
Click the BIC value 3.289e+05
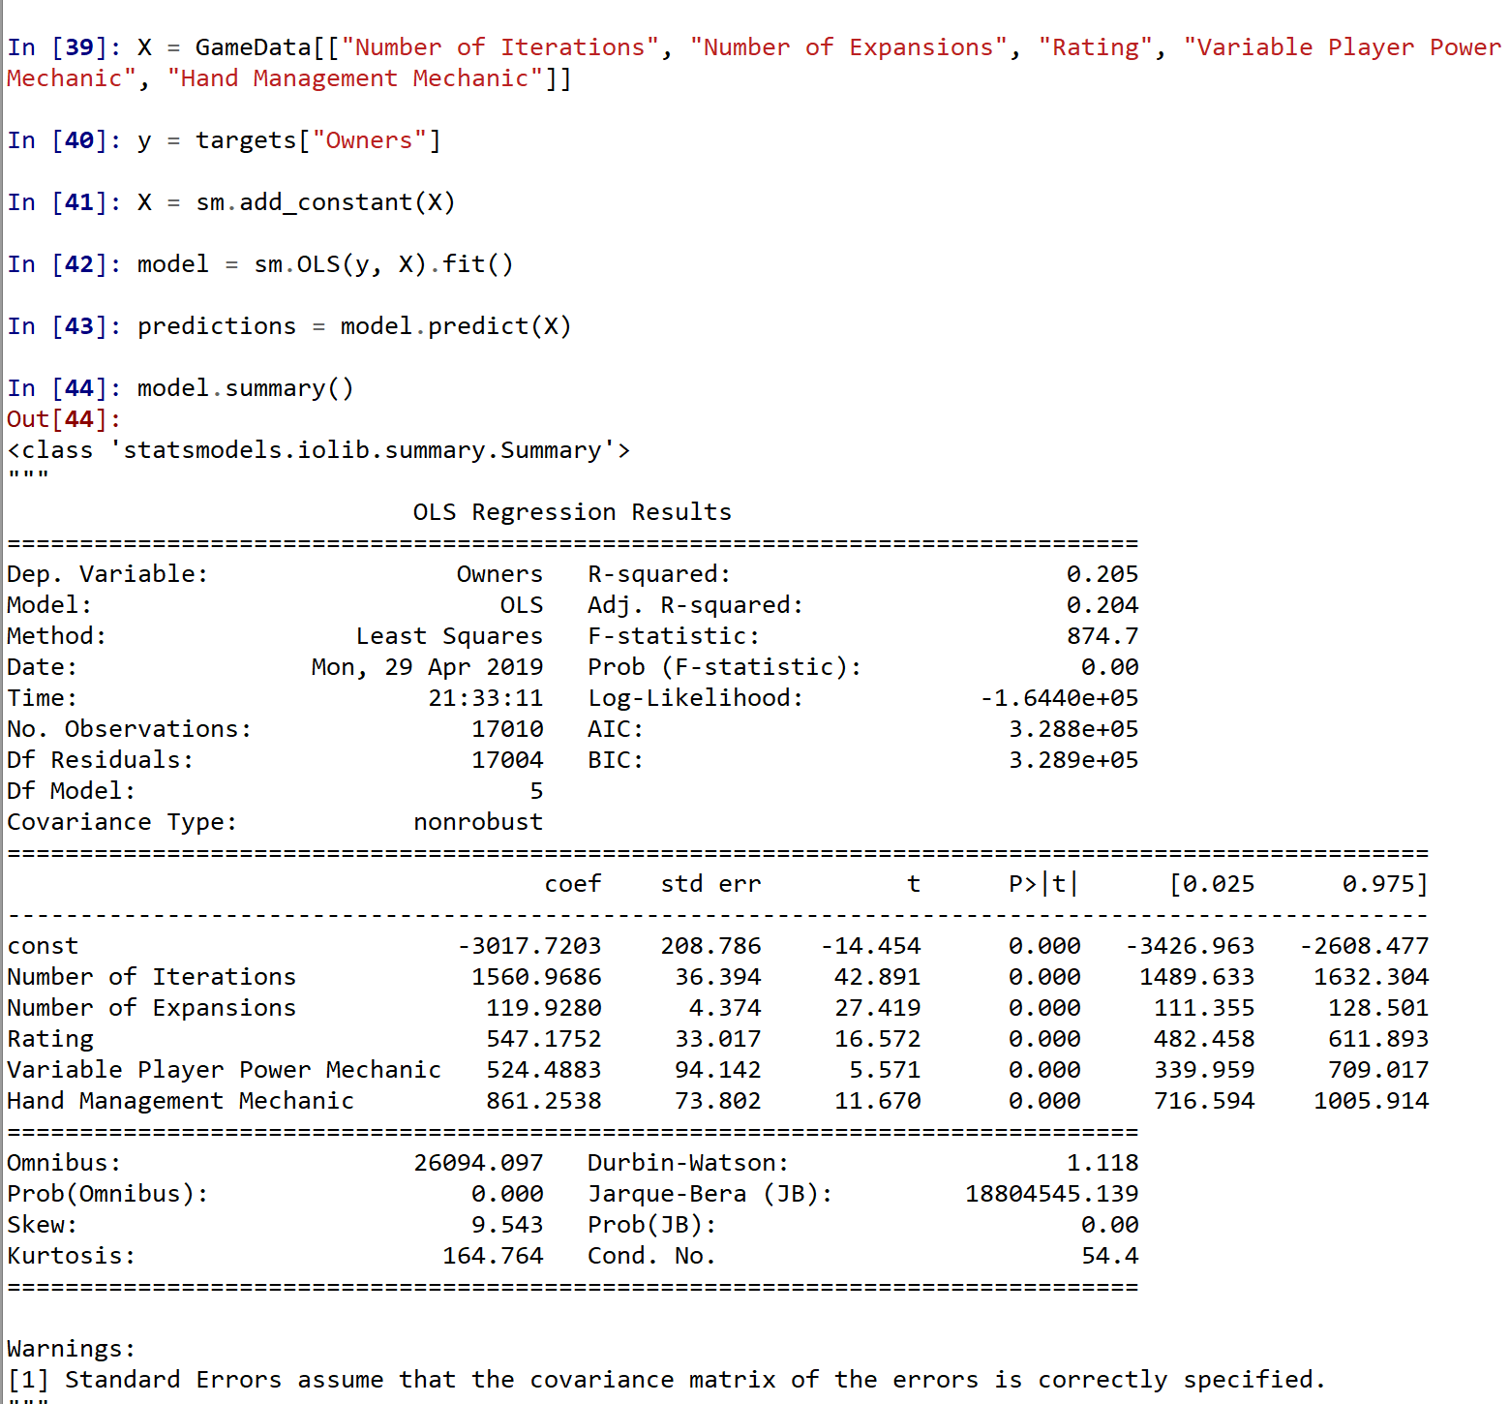click(1073, 760)
